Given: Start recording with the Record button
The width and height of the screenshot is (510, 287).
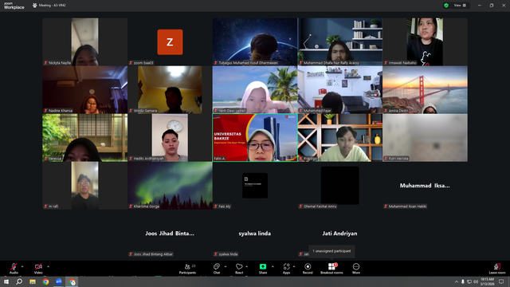Looking at the screenshot, I should (x=308, y=269).
